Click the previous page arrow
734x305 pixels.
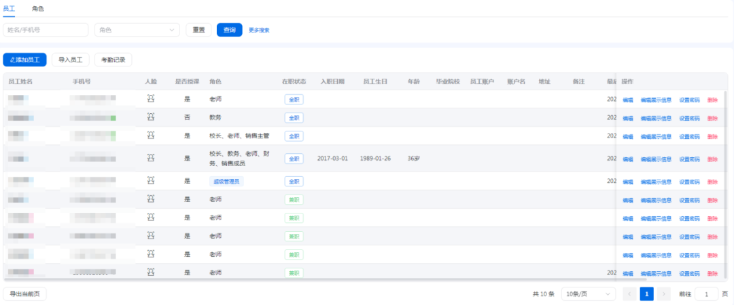pyautogui.click(x=629, y=294)
